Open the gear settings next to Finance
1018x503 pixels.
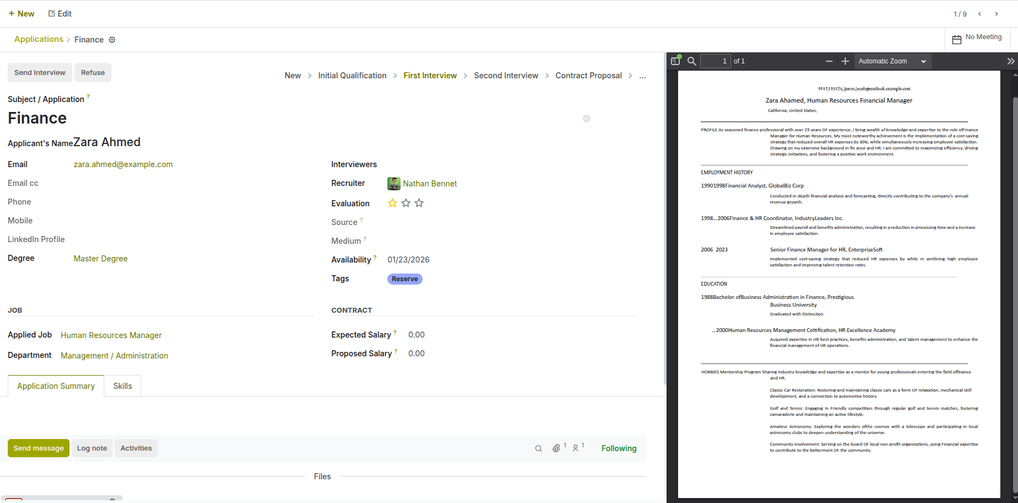tap(112, 40)
